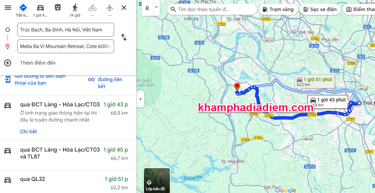Switch to driving travel mode
This screenshot has height=193, width=375.
coord(40,8)
